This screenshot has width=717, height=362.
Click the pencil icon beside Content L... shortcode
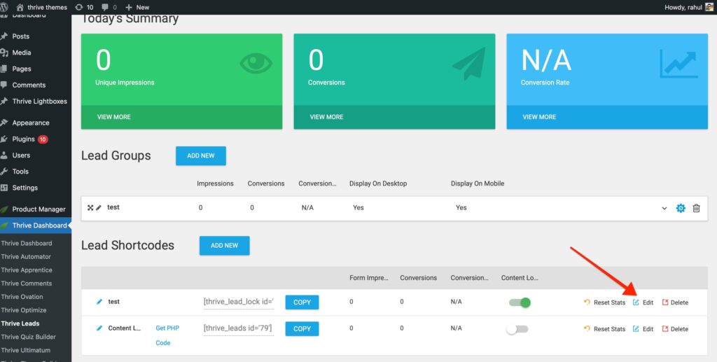click(x=99, y=328)
